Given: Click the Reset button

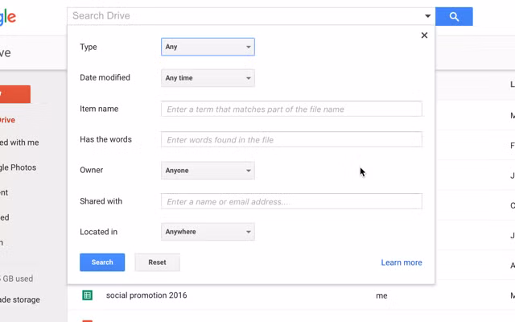Looking at the screenshot, I should 157,262.
